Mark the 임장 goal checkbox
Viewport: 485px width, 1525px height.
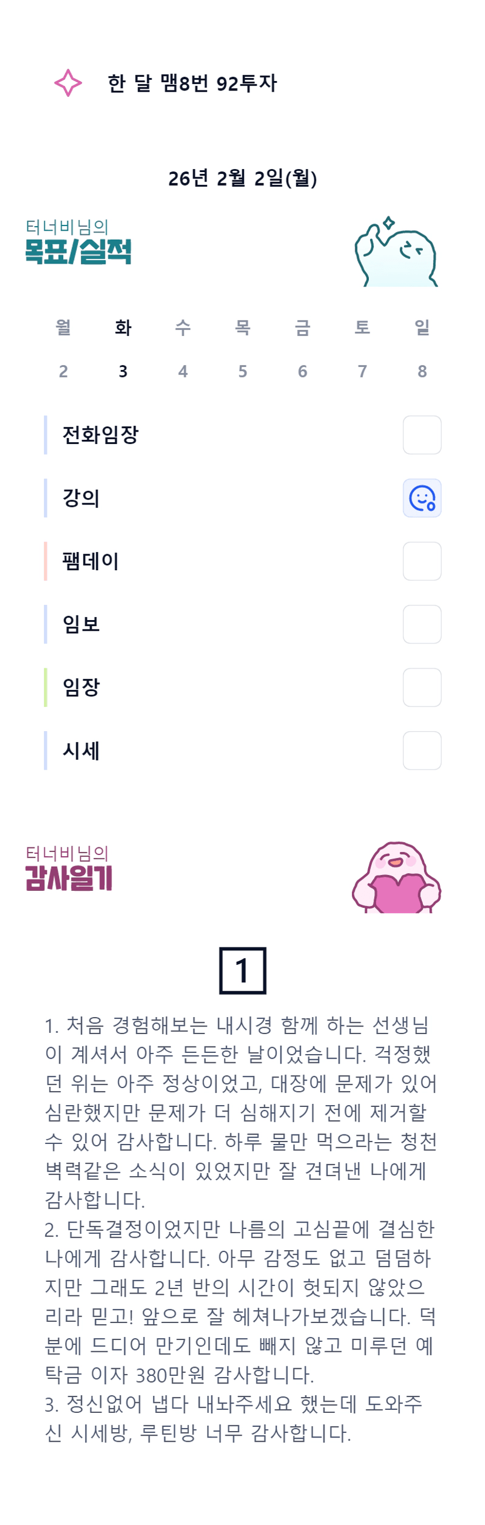click(422, 687)
